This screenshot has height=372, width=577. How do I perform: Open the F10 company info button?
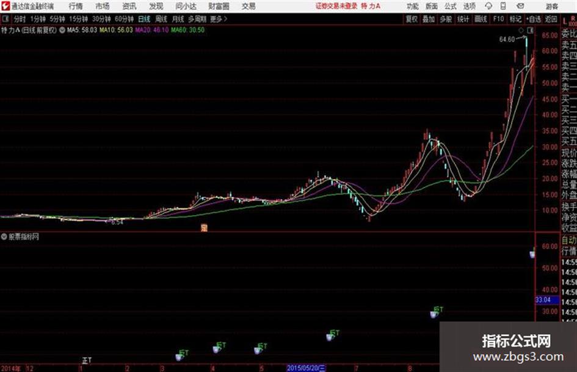[x=498, y=19]
